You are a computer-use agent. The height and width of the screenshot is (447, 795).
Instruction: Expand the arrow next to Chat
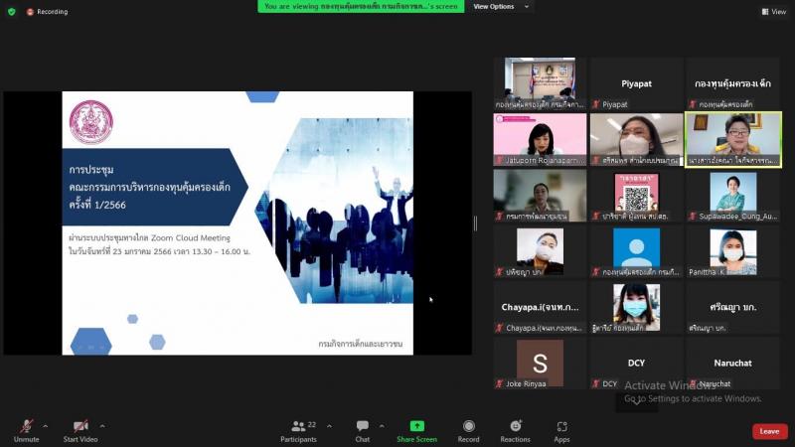coord(382,426)
